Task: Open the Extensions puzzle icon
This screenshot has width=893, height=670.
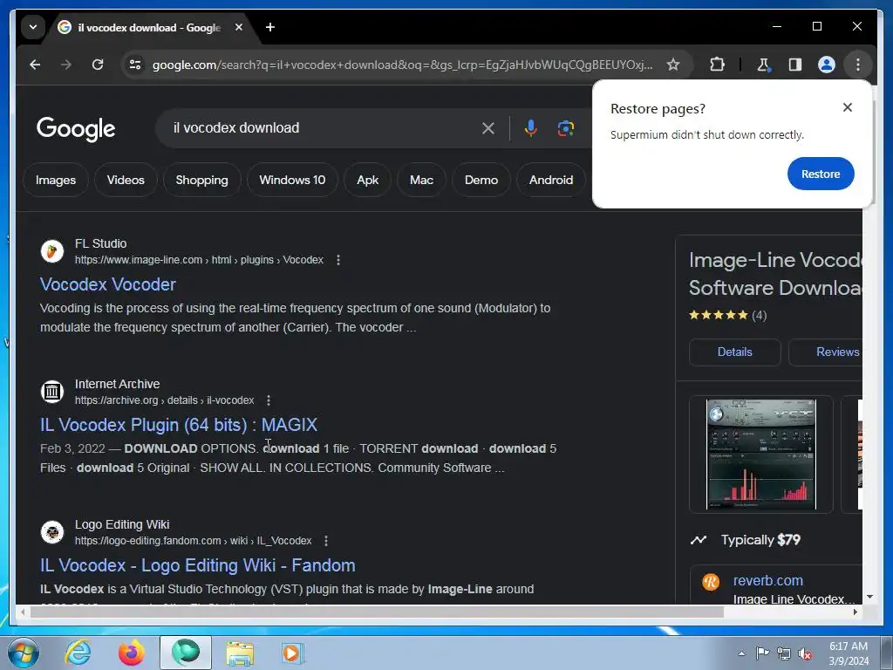Action: [x=717, y=65]
